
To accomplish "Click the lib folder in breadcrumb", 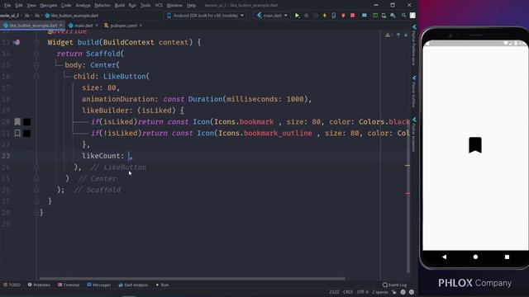I will click(x=36, y=16).
